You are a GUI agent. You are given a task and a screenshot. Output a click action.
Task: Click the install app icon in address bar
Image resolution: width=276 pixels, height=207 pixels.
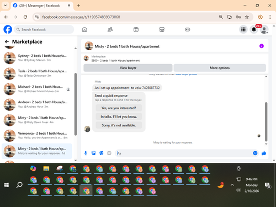tap(230, 17)
